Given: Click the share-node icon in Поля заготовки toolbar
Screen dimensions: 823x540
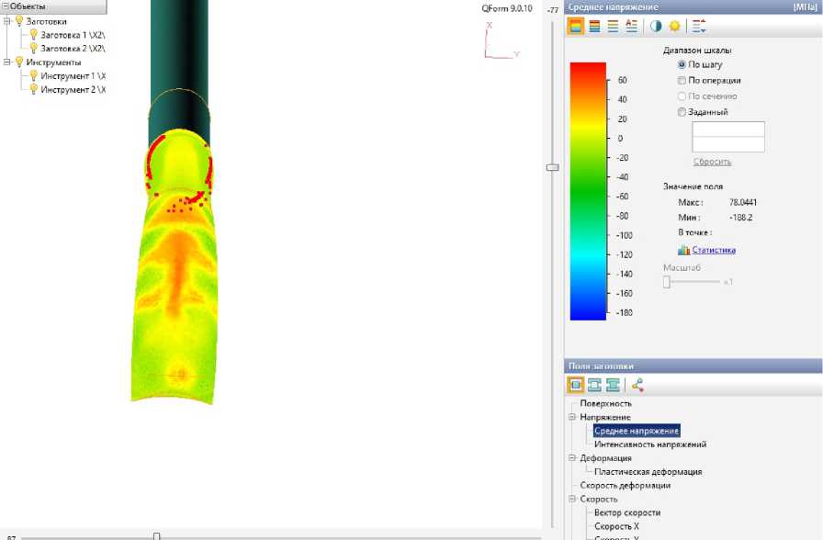Looking at the screenshot, I should click(637, 385).
